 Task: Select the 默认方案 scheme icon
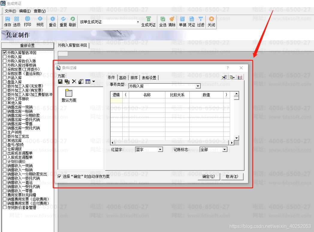(69, 96)
